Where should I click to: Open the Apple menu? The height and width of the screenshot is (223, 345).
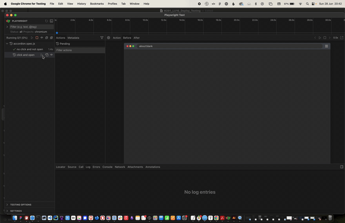click(5, 4)
